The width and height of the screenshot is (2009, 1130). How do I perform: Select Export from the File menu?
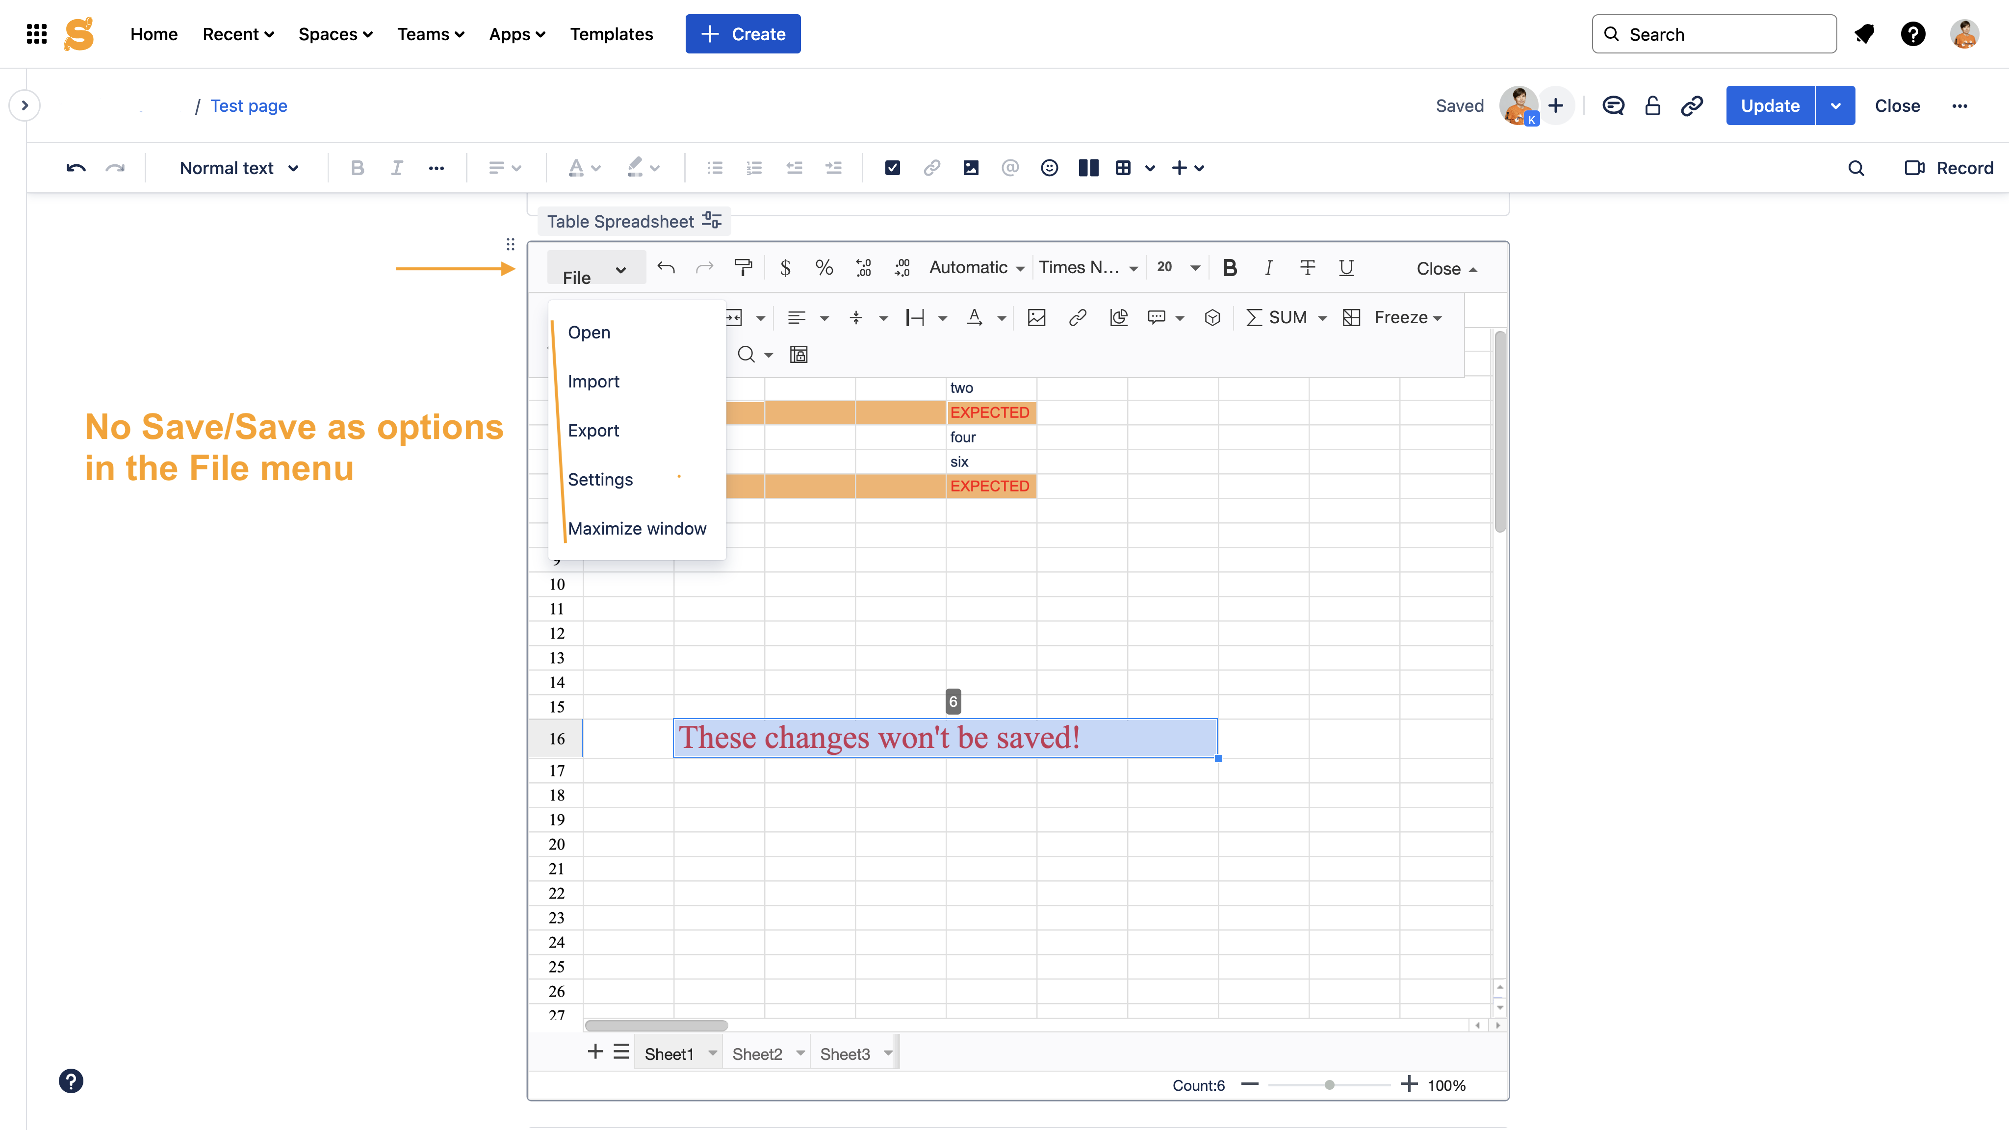(x=592, y=431)
